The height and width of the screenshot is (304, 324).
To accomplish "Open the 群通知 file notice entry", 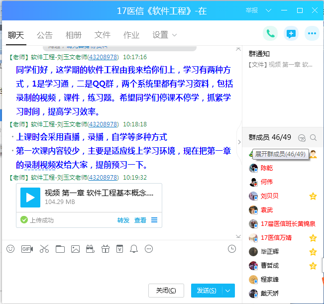I will tap(280, 65).
